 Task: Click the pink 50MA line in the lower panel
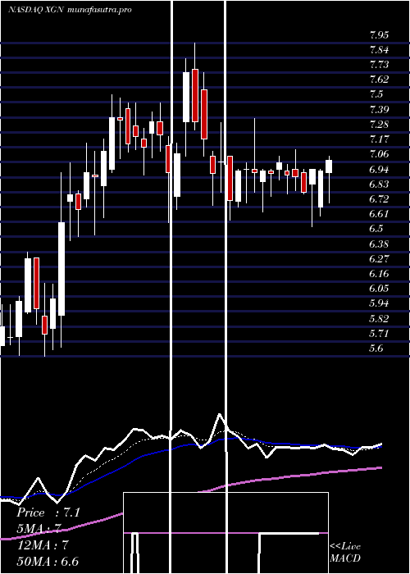tap(293, 476)
